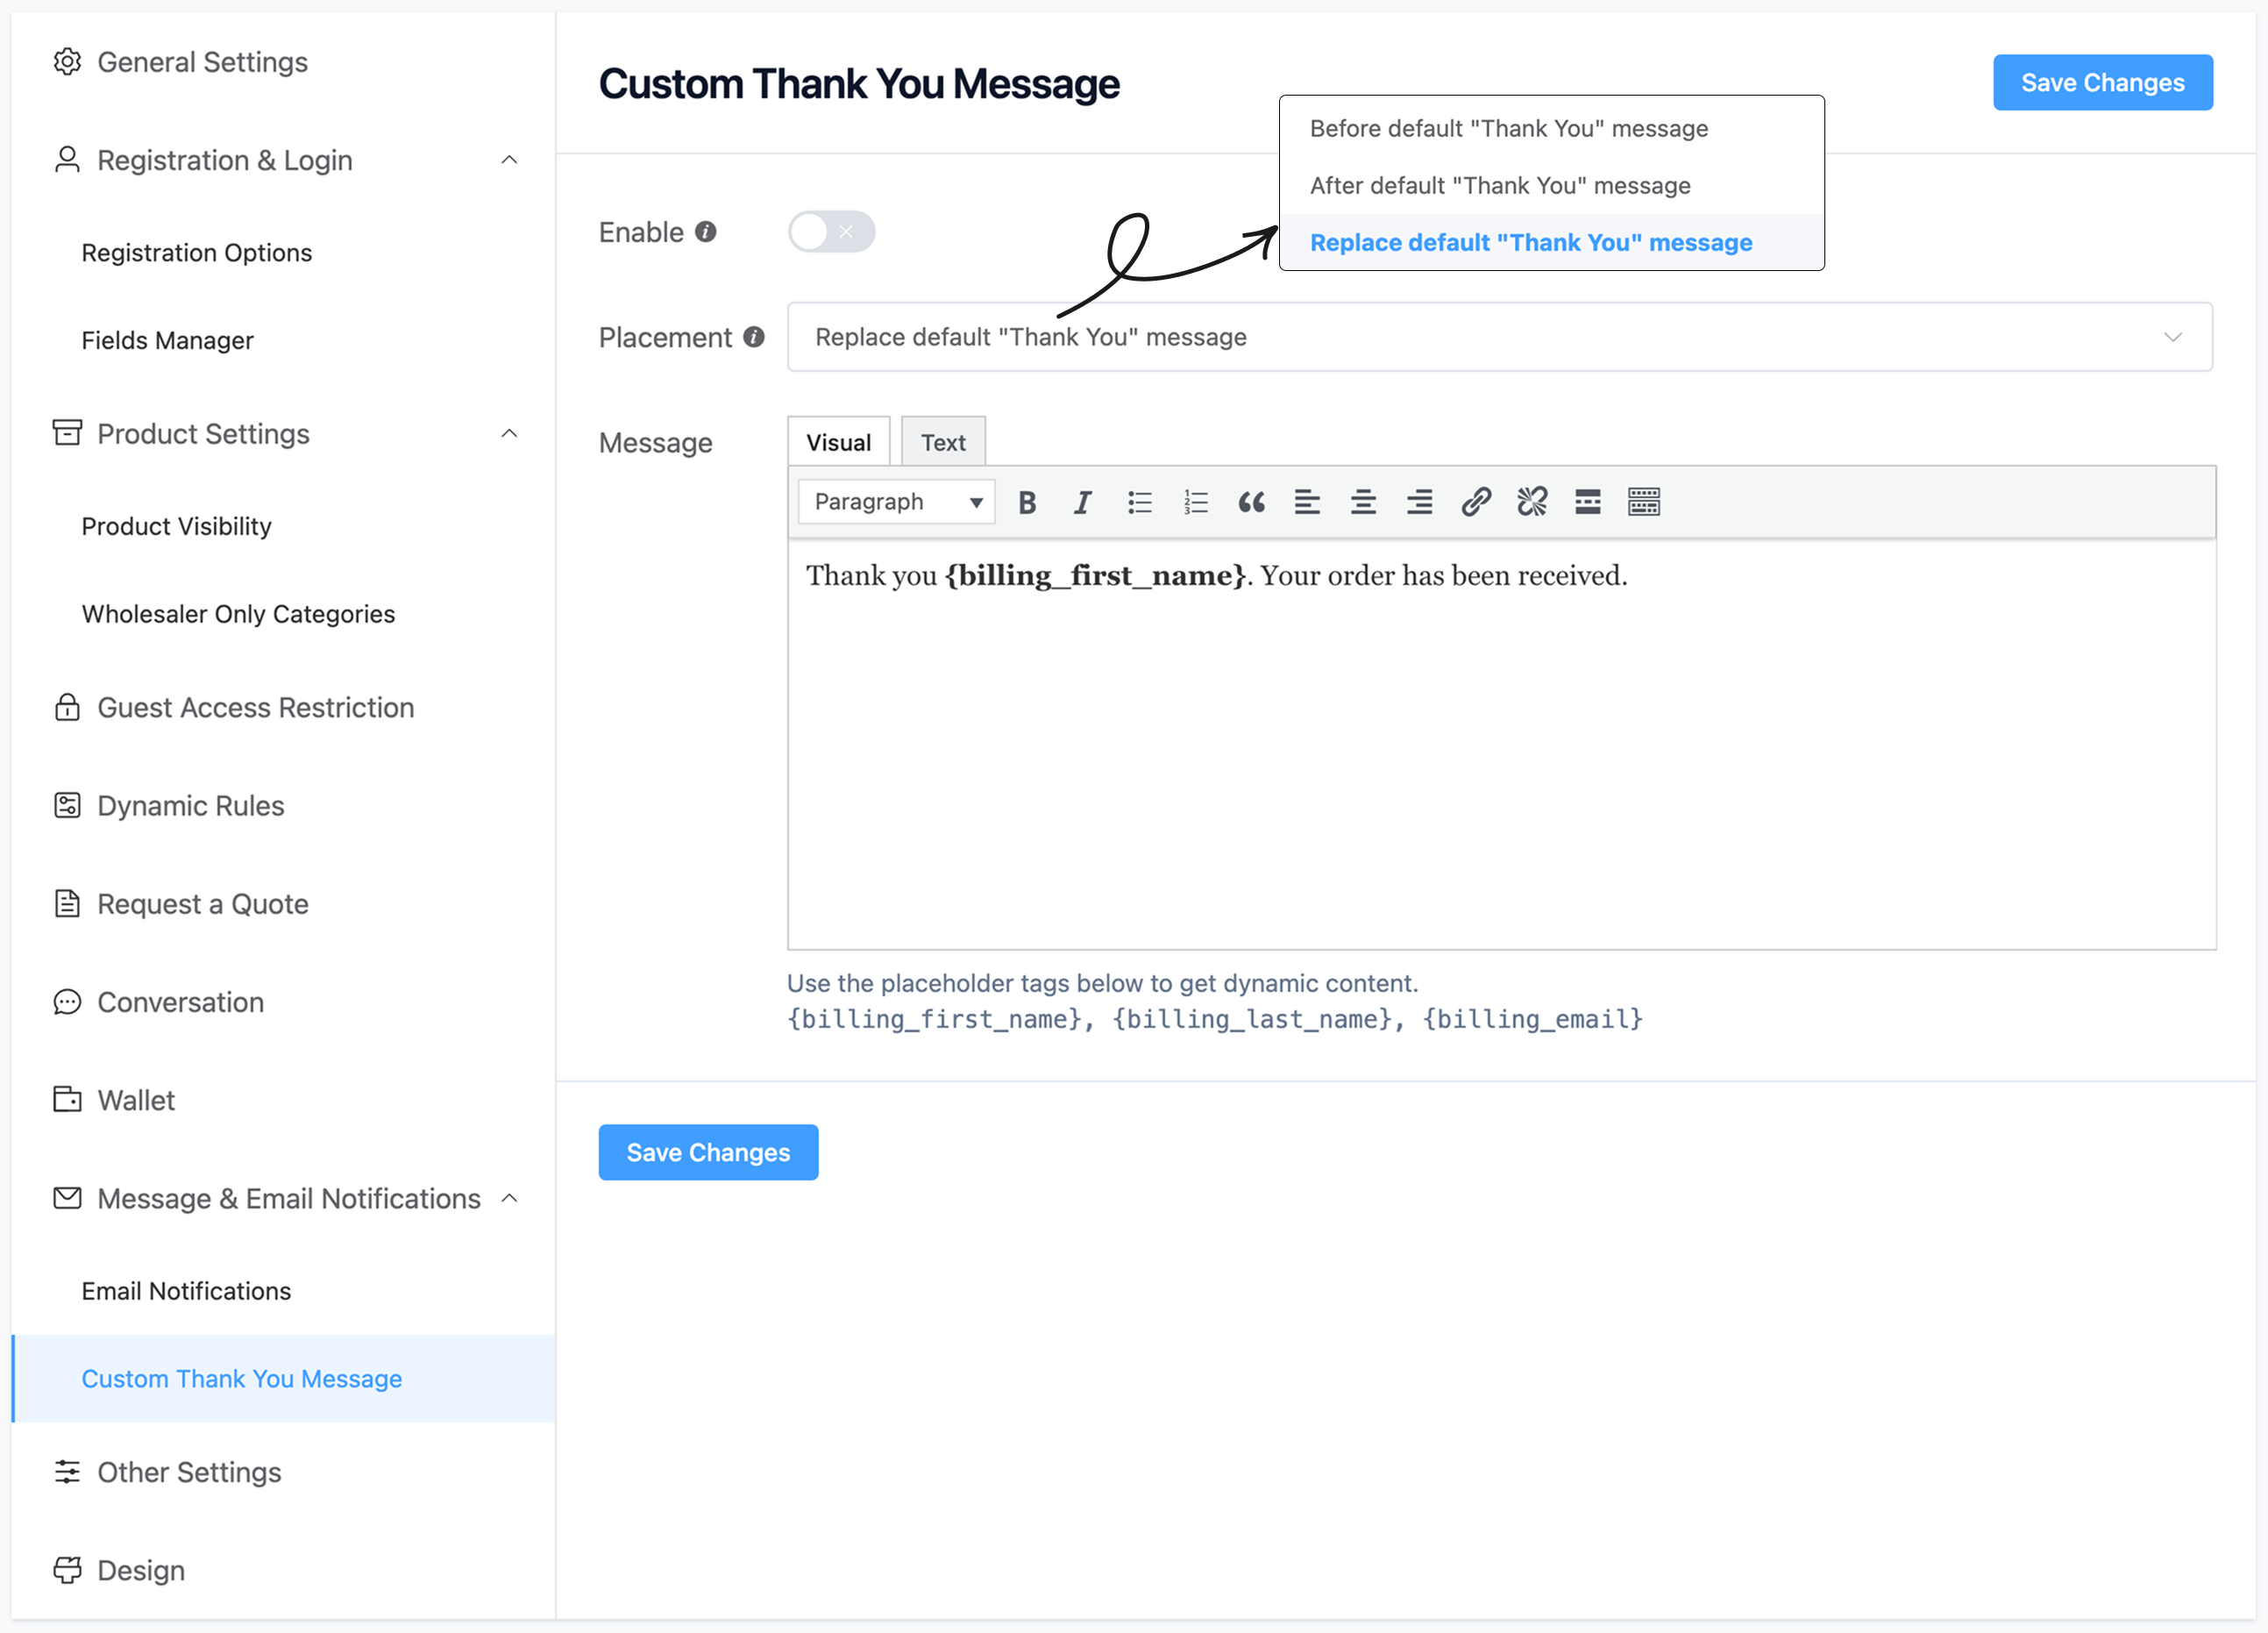This screenshot has width=2268, height=1633.
Task: Toggle bold formatting in the editor
Action: click(x=1027, y=503)
